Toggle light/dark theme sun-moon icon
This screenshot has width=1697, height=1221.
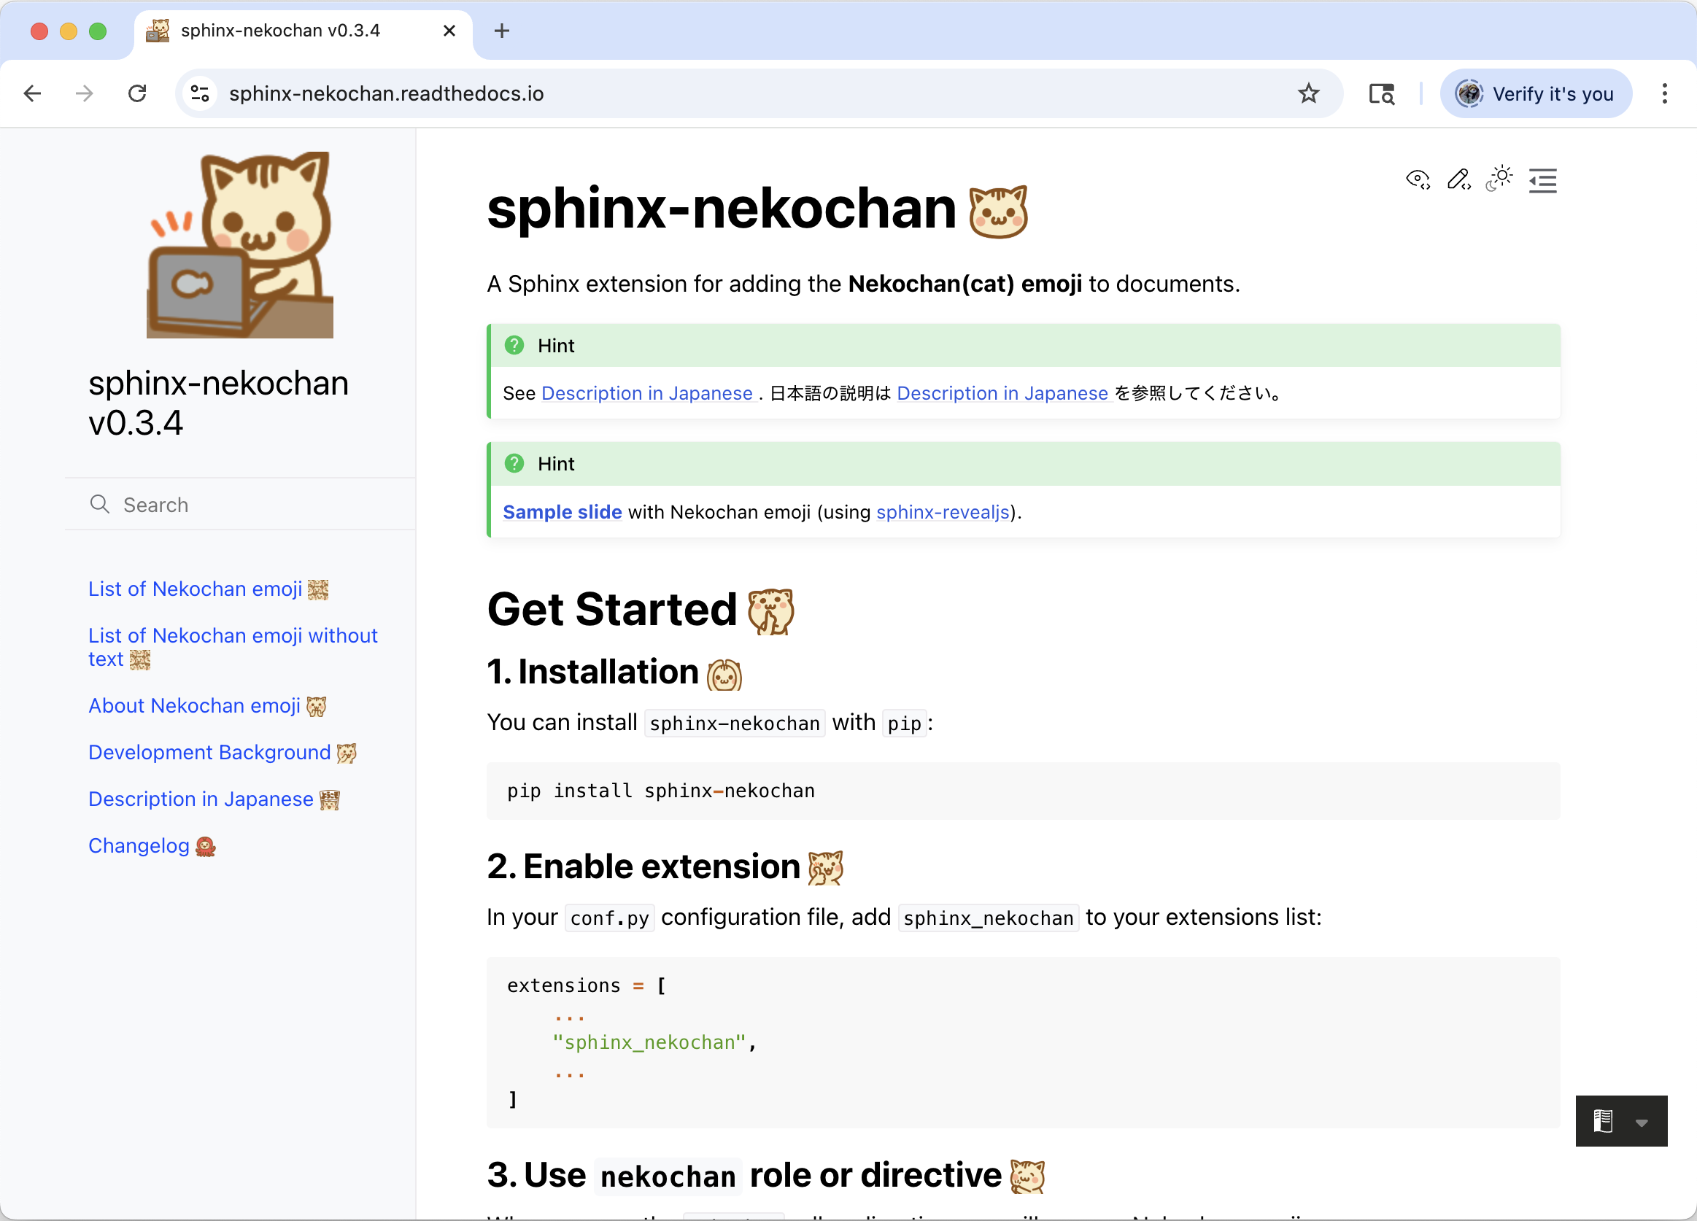(1499, 179)
